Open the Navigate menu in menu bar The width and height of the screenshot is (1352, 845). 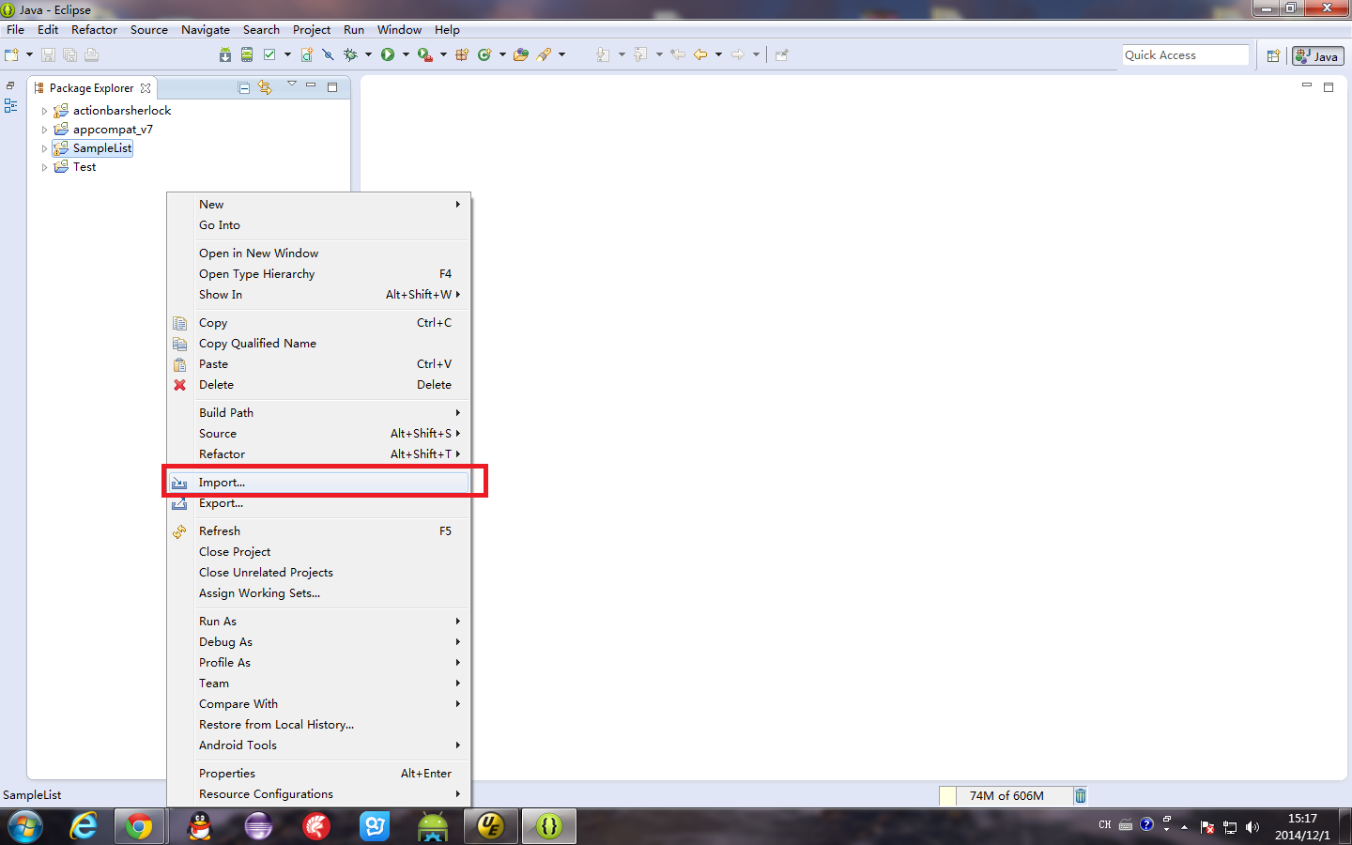pos(205,30)
